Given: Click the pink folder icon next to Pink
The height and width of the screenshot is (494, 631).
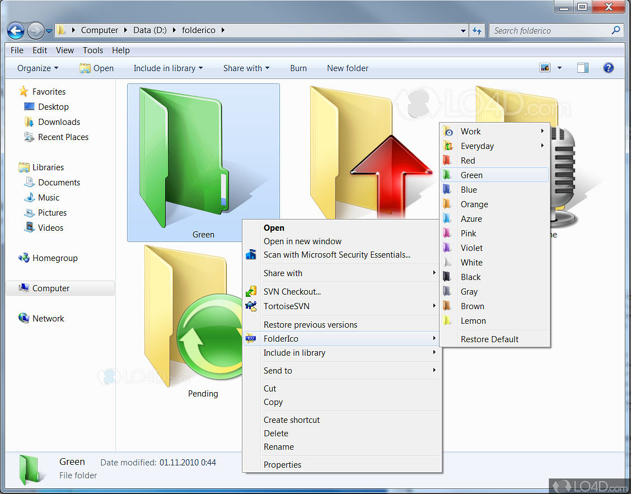Looking at the screenshot, I should coord(447,233).
